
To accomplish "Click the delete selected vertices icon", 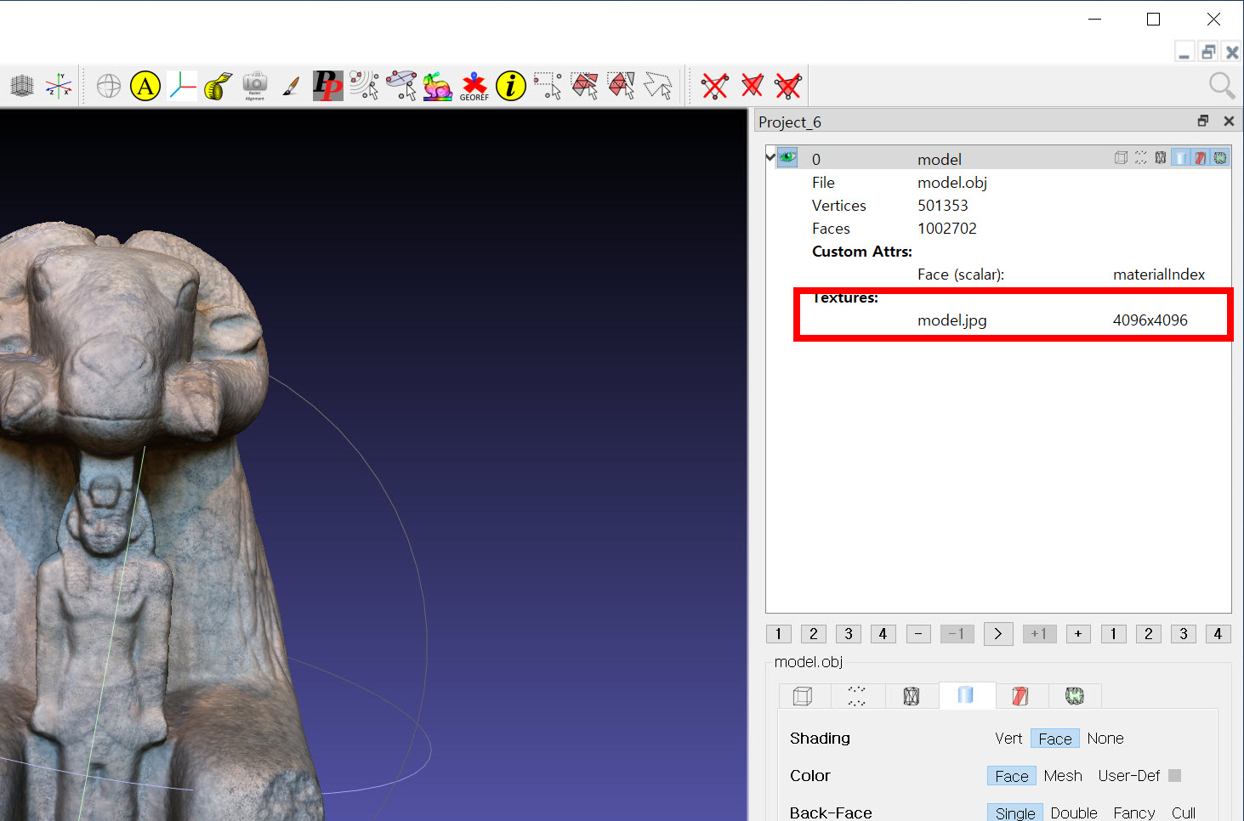I will pos(714,86).
